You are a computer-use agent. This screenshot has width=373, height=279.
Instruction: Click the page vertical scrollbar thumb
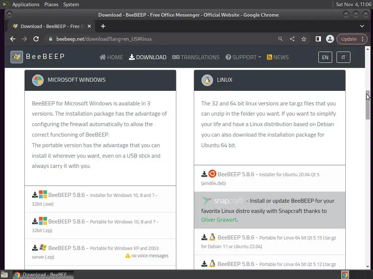(x=368, y=105)
